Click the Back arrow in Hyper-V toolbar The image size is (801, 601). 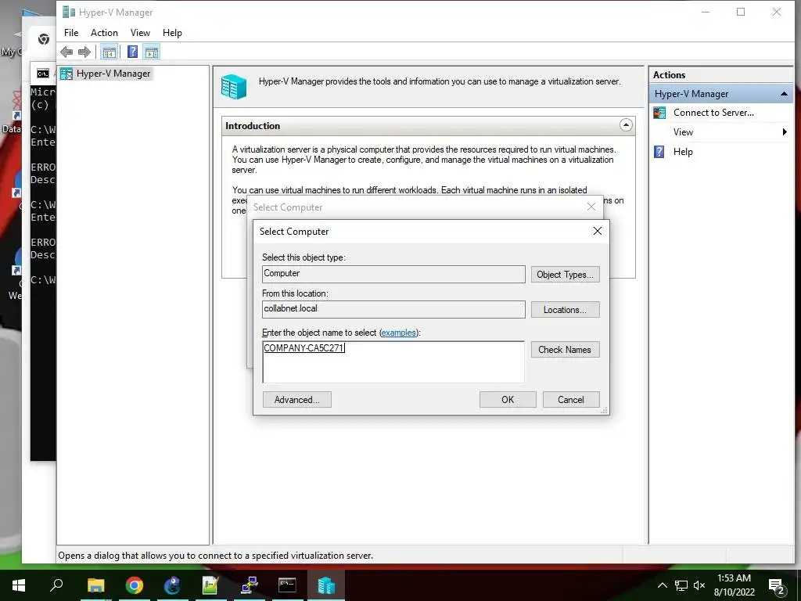click(66, 52)
